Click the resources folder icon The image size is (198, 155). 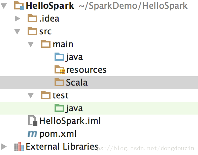point(60,70)
